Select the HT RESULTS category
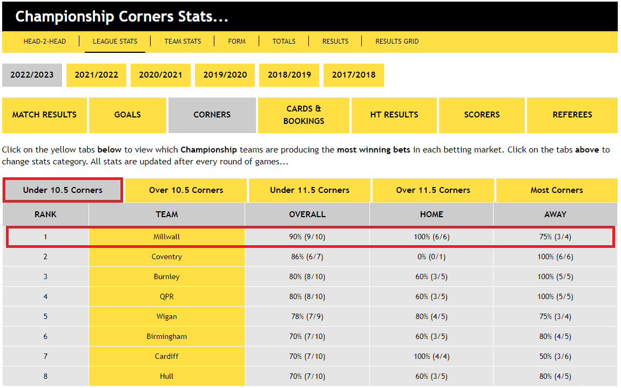The width and height of the screenshot is (621, 388). (394, 115)
